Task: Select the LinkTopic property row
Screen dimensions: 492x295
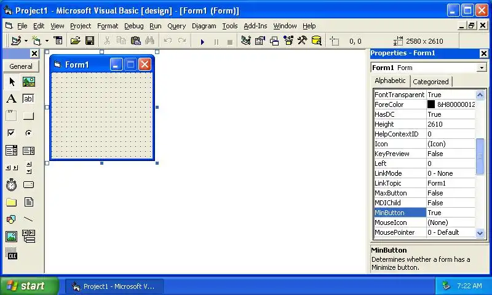Action: click(x=424, y=183)
